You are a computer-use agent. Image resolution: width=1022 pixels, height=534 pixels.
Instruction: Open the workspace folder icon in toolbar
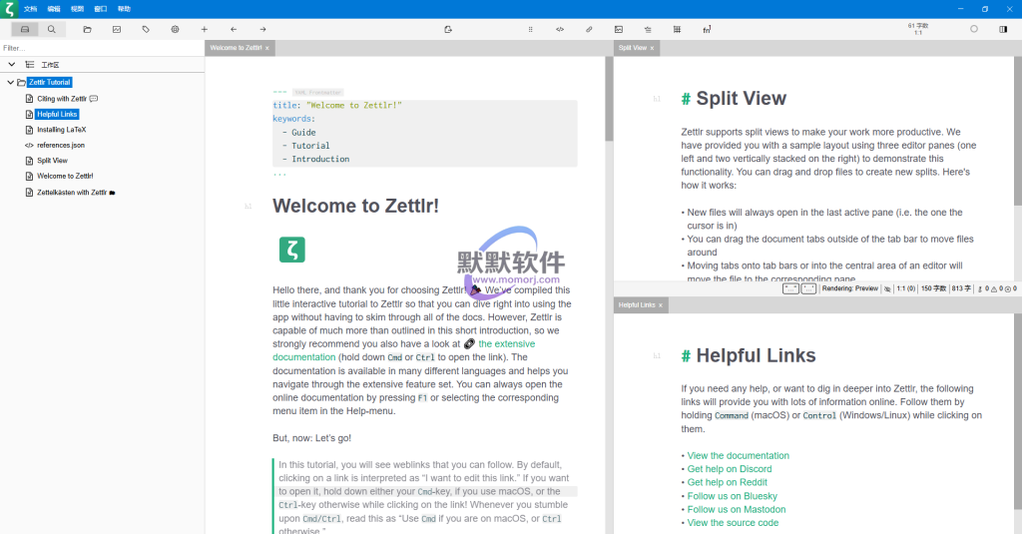coord(87,29)
